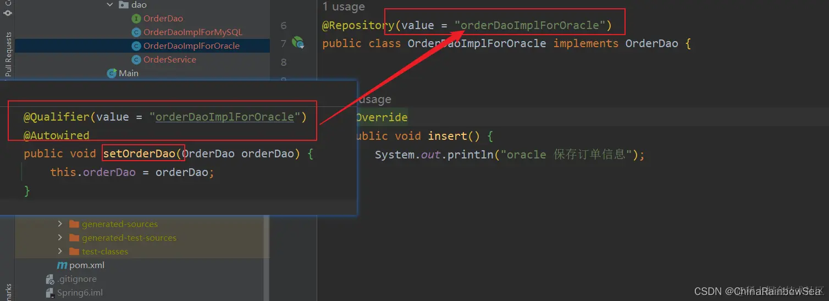Image resolution: width=829 pixels, height=301 pixels.
Task: Click setOrderDao method name
Action: [140, 154]
